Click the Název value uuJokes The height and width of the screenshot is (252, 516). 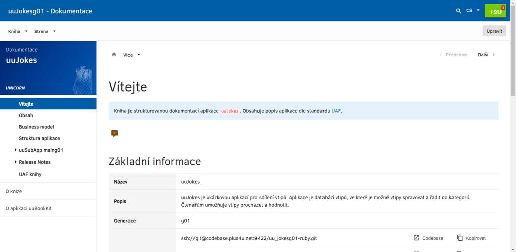tap(190, 182)
